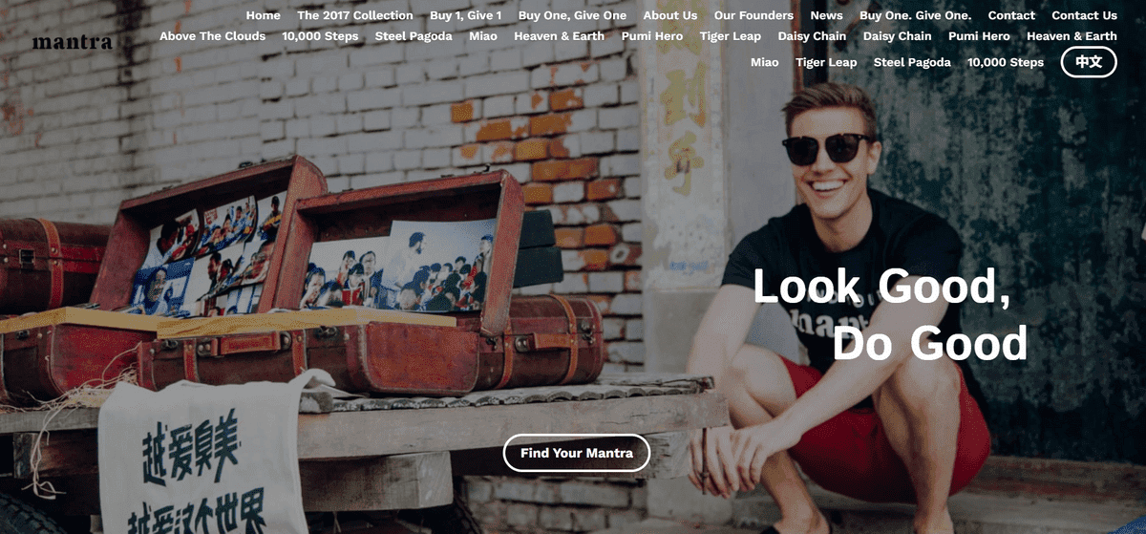
Task: Open 10,000 Steps next to Above The Clouds
Action: 320,36
